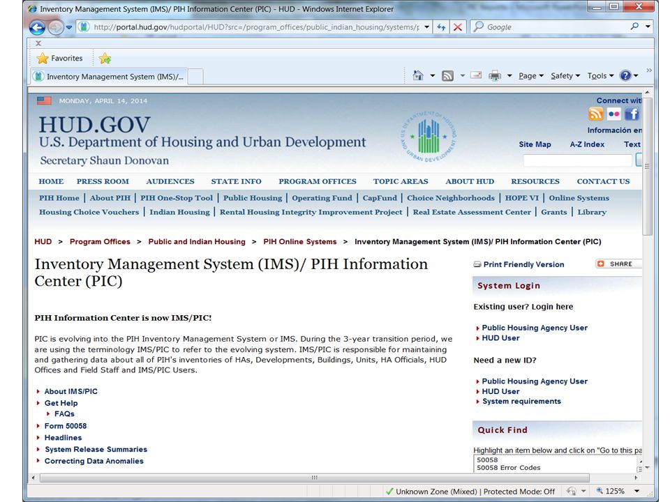Go to Housing Choice Vouchers page
Viewport: 670px width, 502px height.
89,212
